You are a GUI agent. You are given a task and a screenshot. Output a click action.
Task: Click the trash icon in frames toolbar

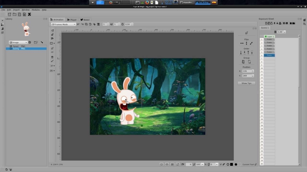coord(98,24)
